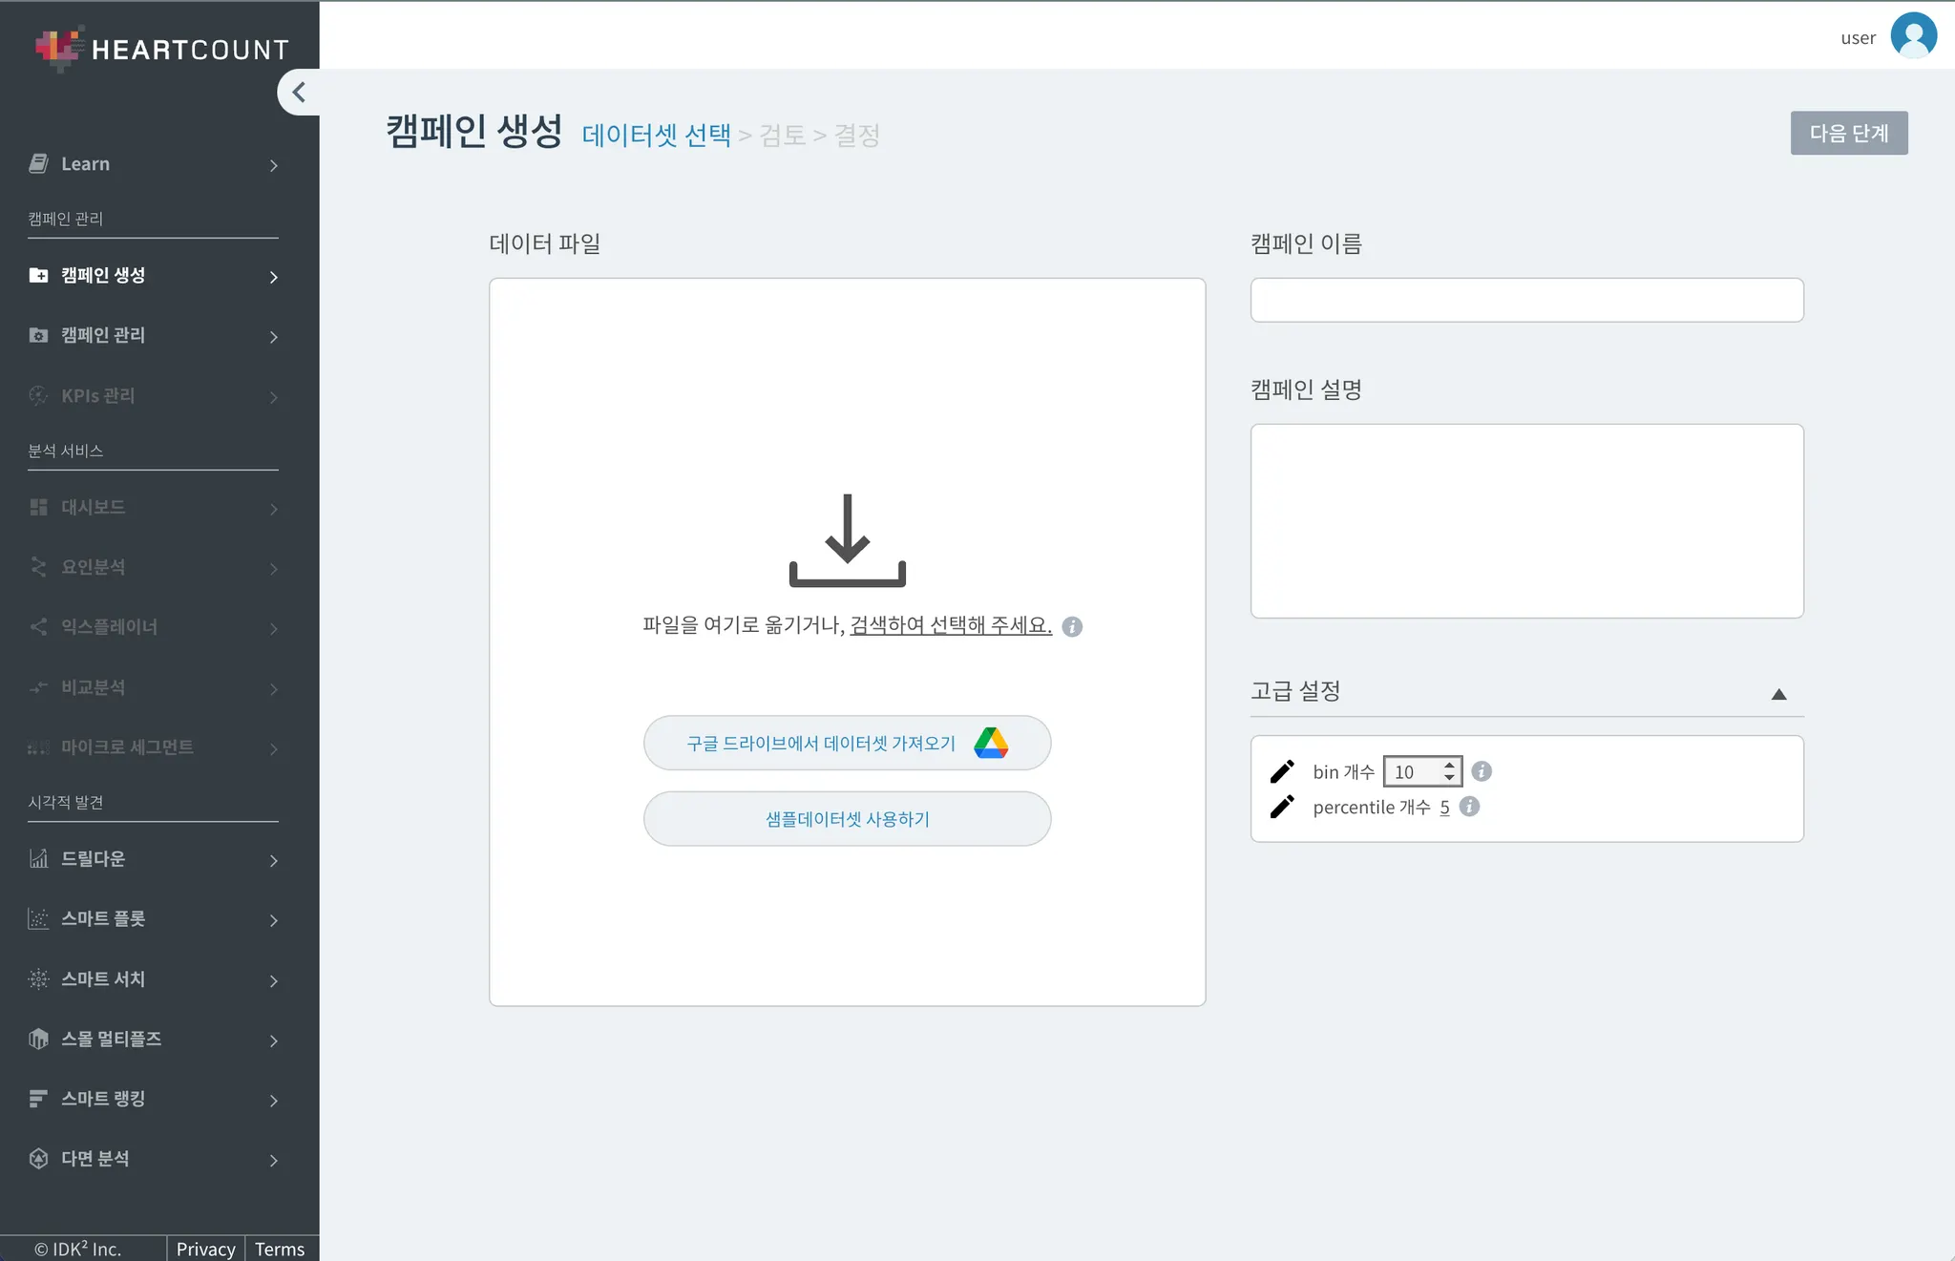Collapse the 고급 설정 section triangle
This screenshot has width=1955, height=1261.
1778,694
